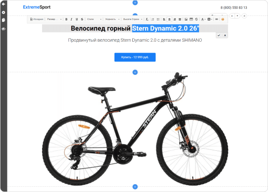Screen dimensions: 268x192
Task: Toggle italic formatting
Action: point(72,19)
